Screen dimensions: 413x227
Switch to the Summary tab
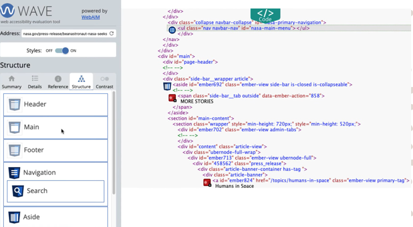(11, 82)
